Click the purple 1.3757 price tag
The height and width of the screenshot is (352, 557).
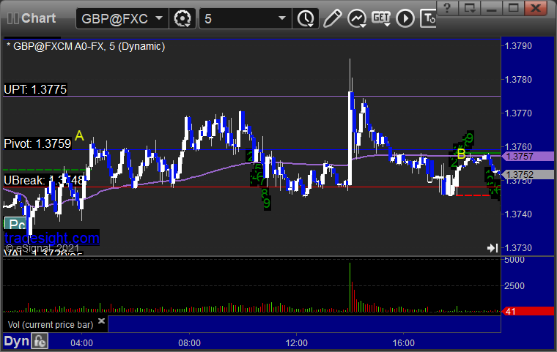coord(528,157)
